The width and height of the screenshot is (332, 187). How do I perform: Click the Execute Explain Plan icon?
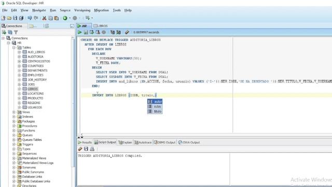point(113,32)
